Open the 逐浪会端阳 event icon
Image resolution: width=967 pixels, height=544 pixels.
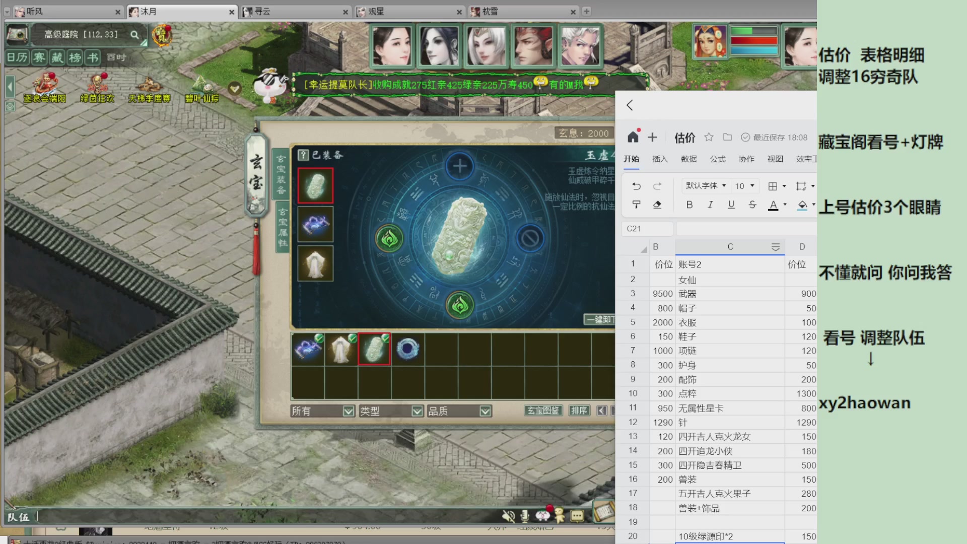(45, 88)
